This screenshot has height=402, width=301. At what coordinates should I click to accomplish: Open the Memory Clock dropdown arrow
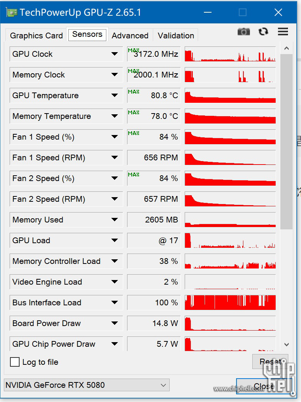[x=114, y=74]
